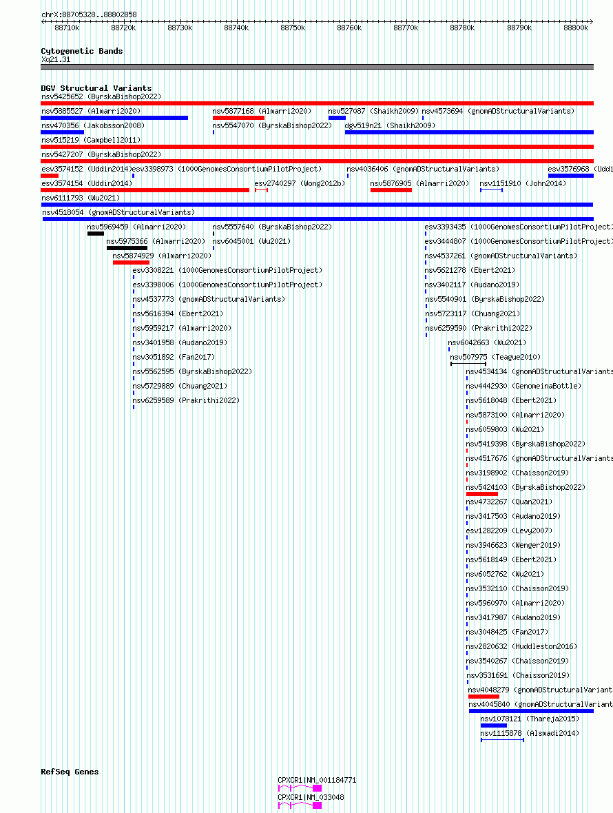Select nsv5557640 (ByrskaBishop2022) variant
Image resolution: width=613 pixels, height=813 pixels.
tap(272, 227)
